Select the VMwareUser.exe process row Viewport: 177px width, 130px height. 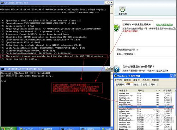[x=145, y=100]
